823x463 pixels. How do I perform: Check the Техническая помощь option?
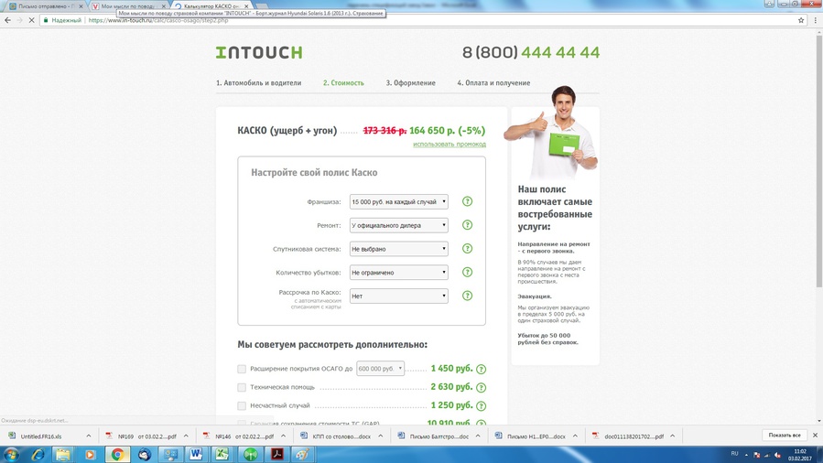[x=242, y=387]
